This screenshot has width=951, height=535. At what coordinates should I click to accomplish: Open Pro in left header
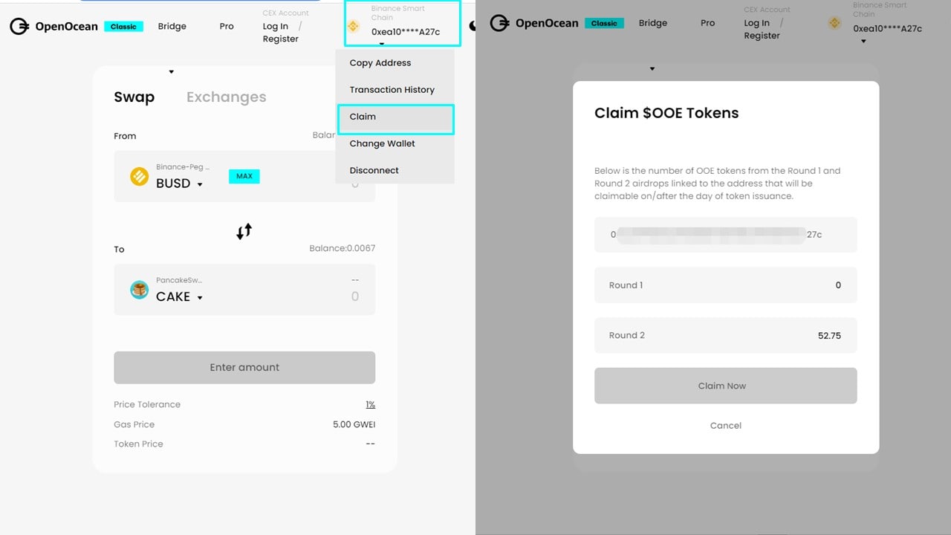tap(227, 26)
